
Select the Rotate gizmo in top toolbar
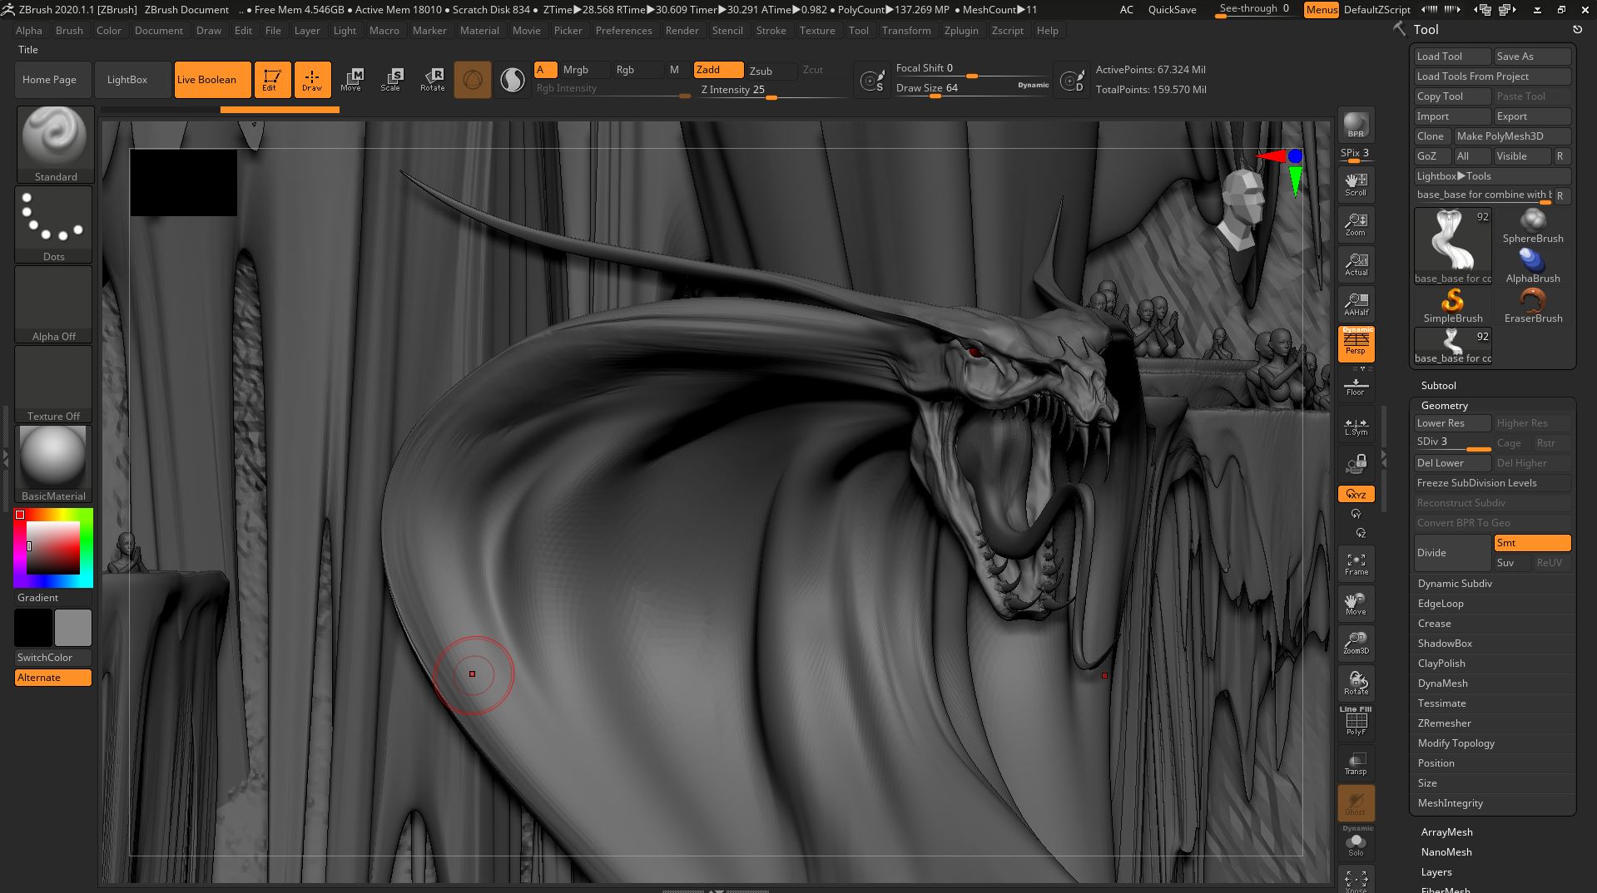coord(432,80)
